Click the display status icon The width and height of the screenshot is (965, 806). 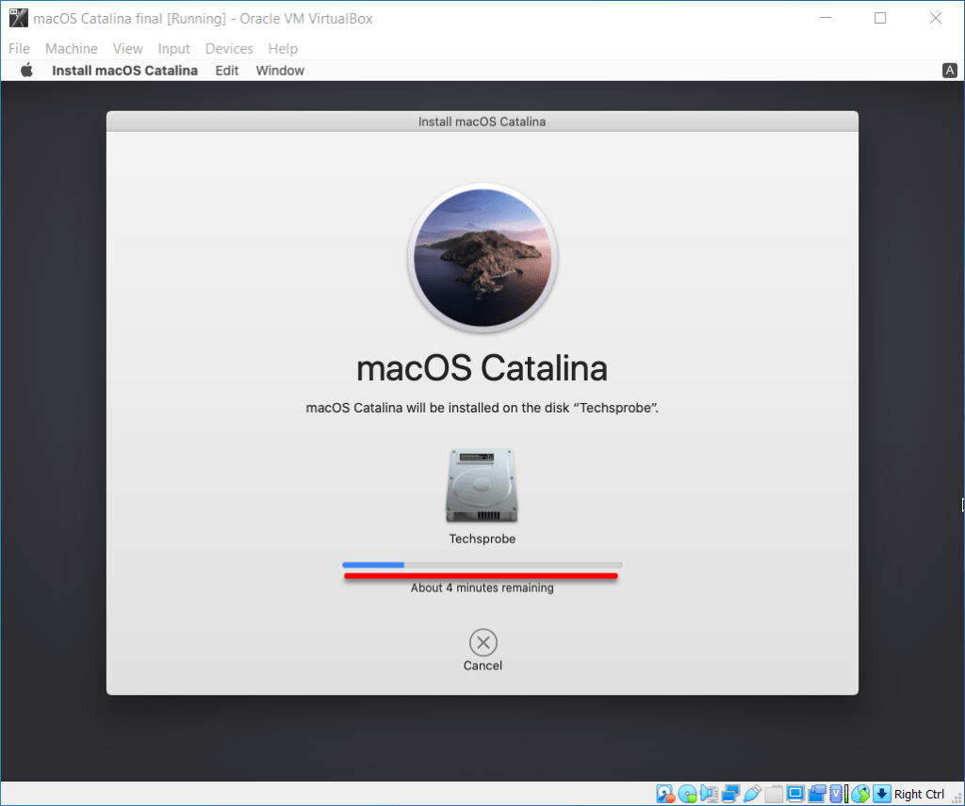tap(795, 794)
